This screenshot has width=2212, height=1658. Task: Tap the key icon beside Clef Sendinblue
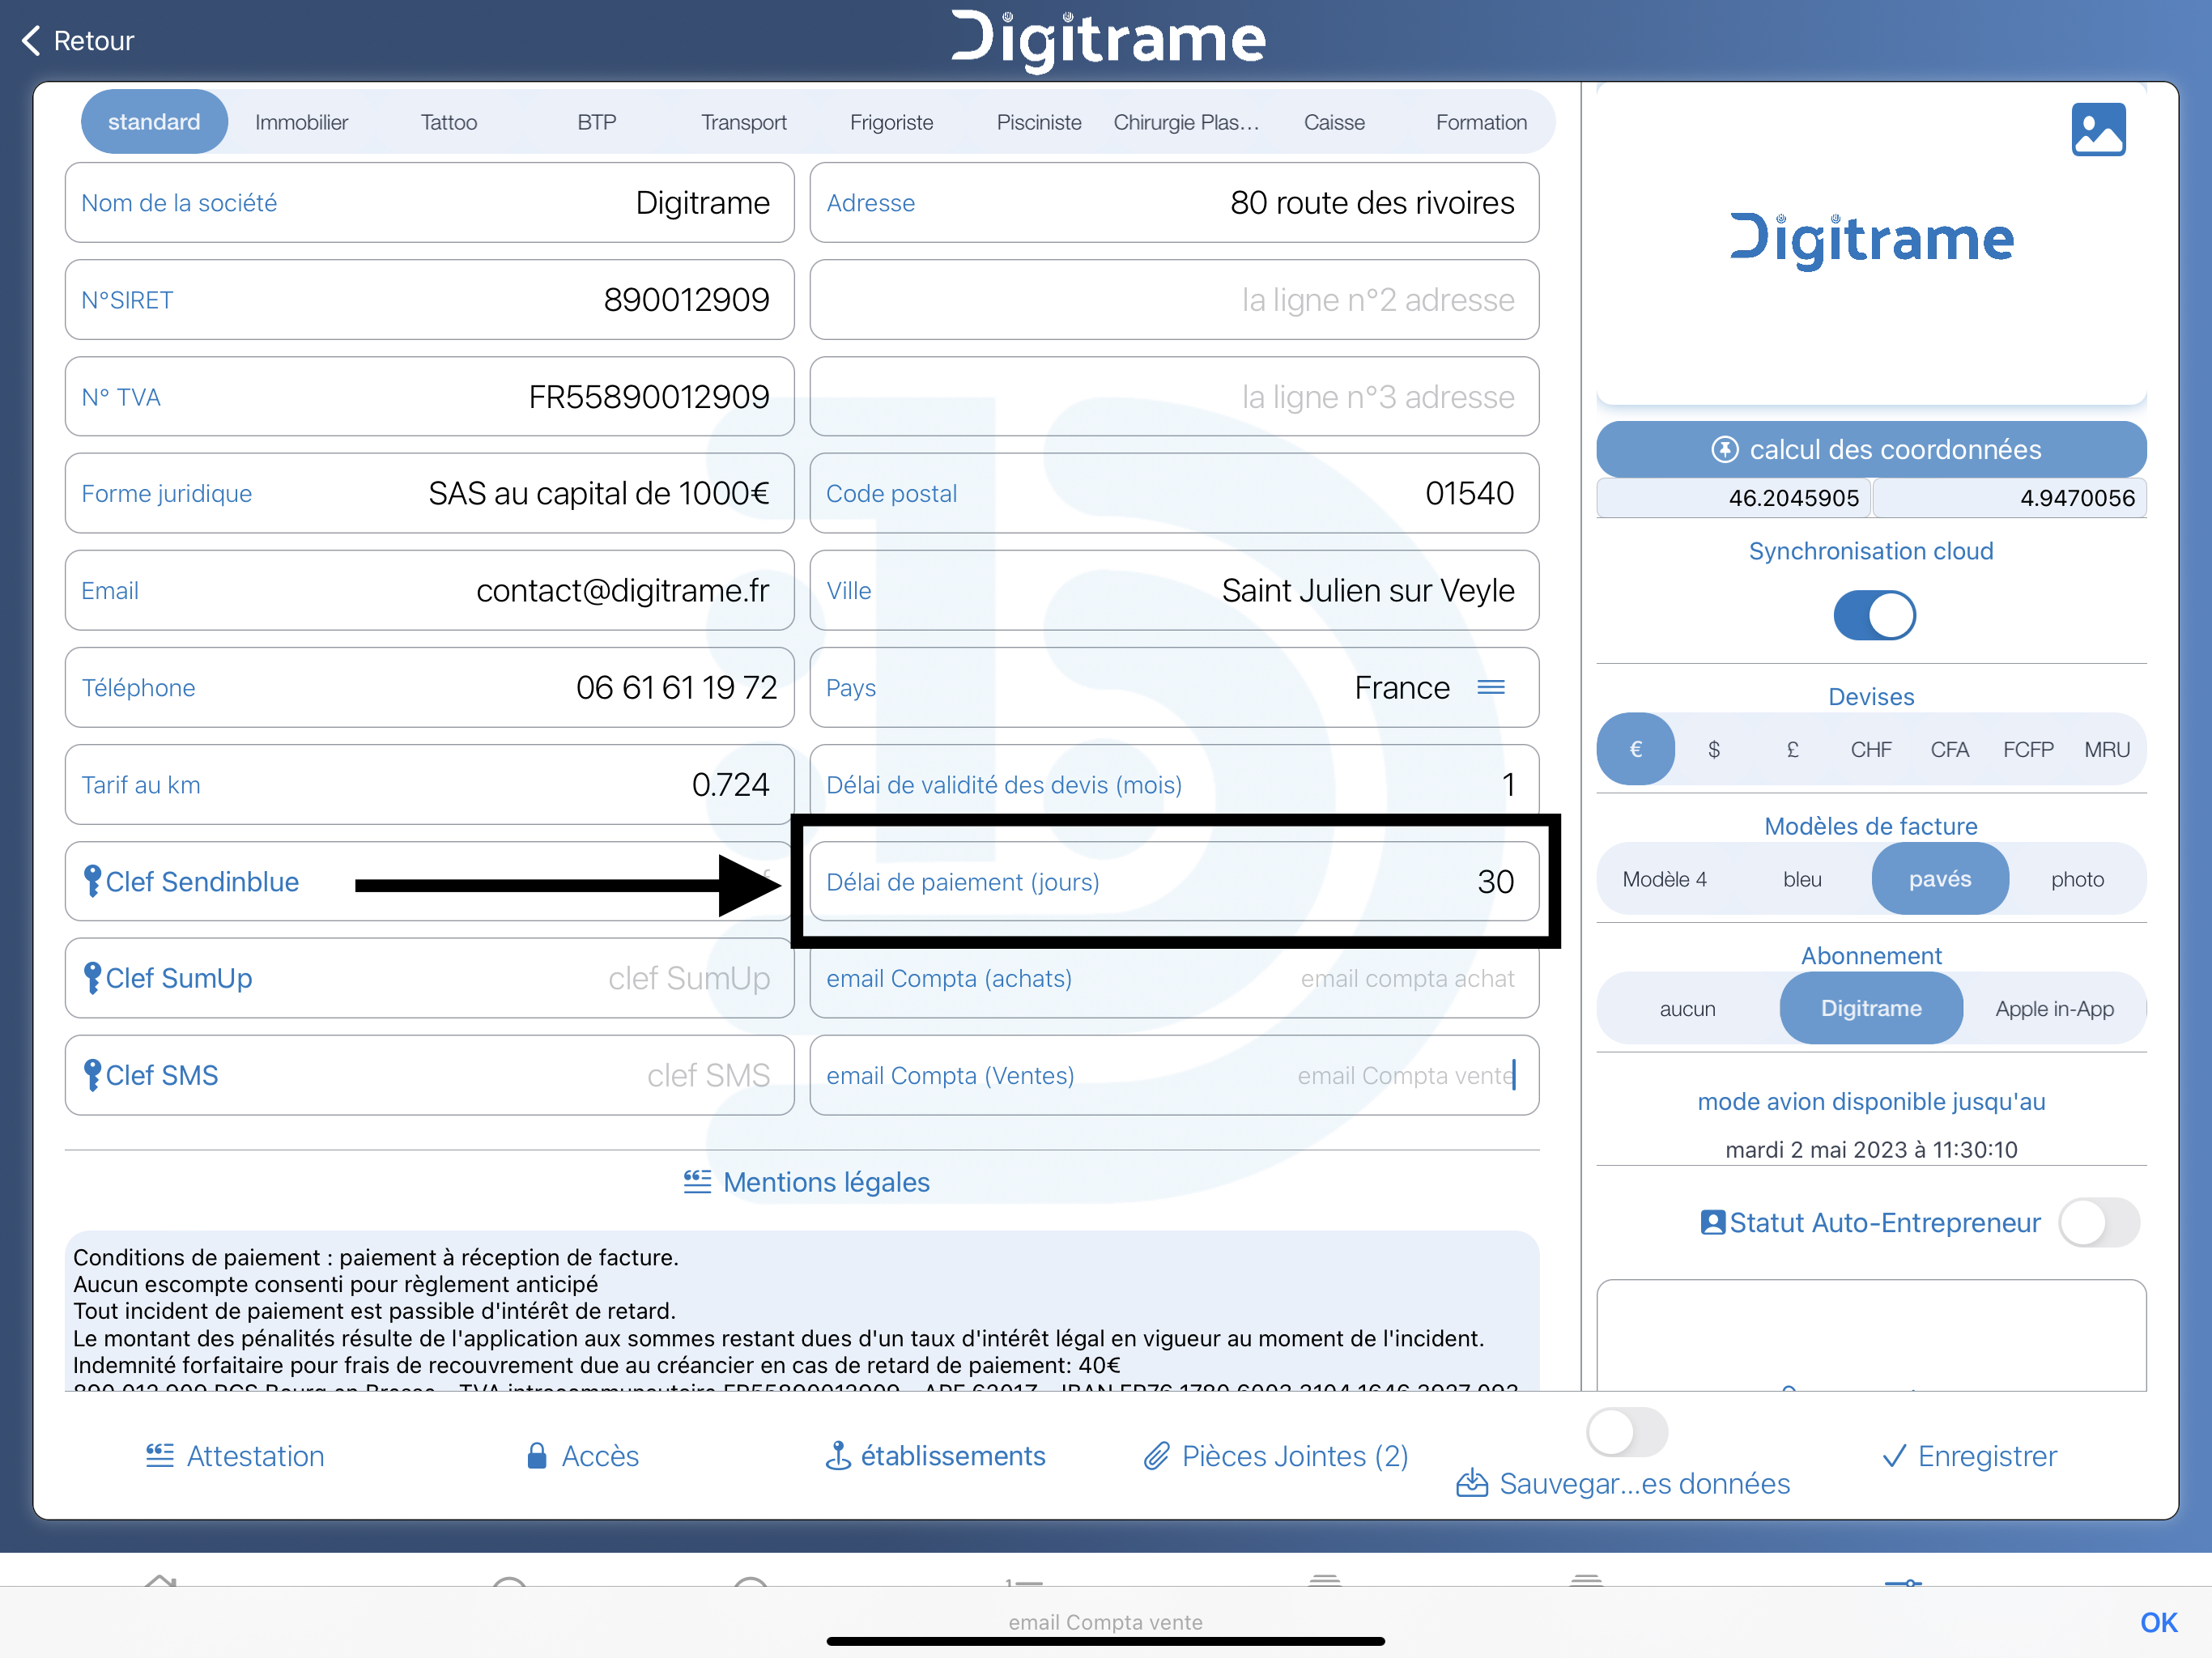[92, 881]
